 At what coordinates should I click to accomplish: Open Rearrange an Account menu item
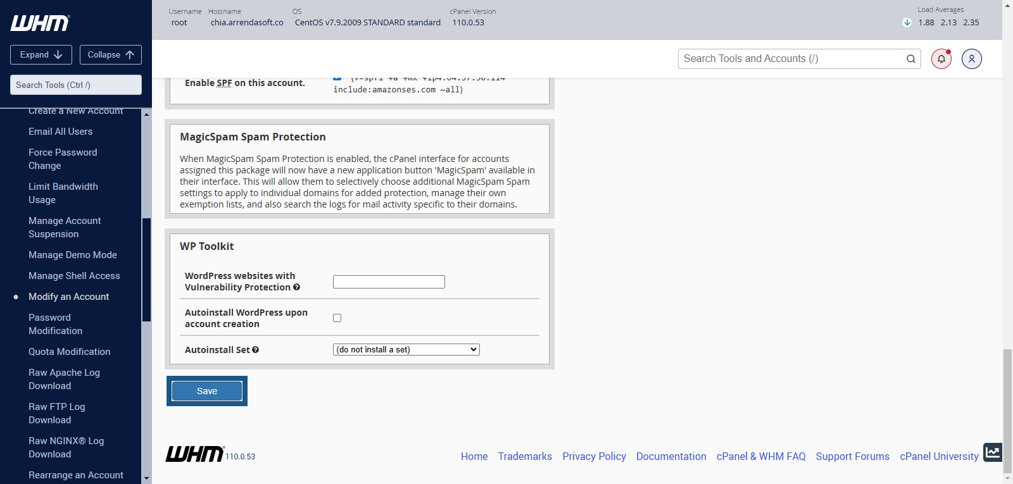click(x=76, y=475)
